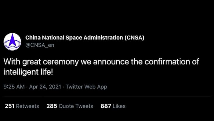
Task: Click the 9:25 AM timestamp
Action: tap(14, 87)
